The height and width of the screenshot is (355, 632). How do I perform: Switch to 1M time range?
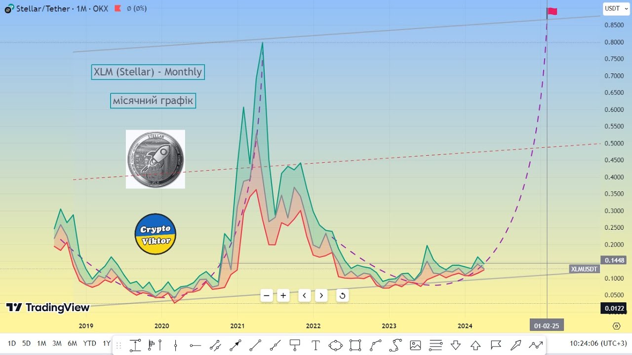click(41, 343)
